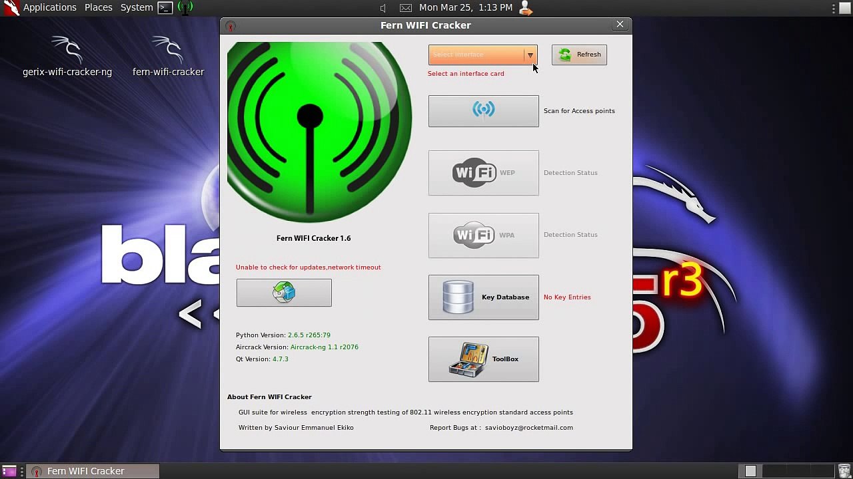853x479 pixels.
Task: Click the mail envelope panel icon
Action: coord(405,8)
